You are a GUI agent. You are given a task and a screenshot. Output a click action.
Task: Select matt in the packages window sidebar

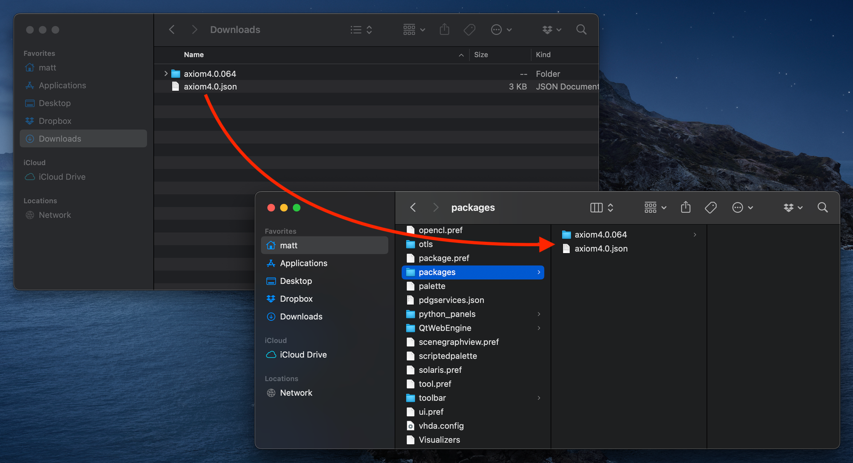tap(324, 245)
